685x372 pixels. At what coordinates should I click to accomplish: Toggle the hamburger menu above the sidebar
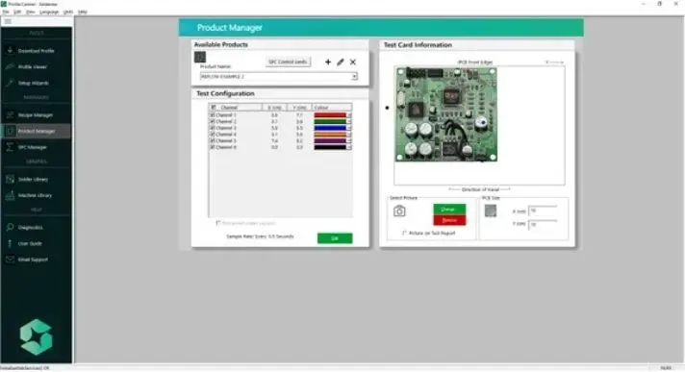(x=8, y=21)
